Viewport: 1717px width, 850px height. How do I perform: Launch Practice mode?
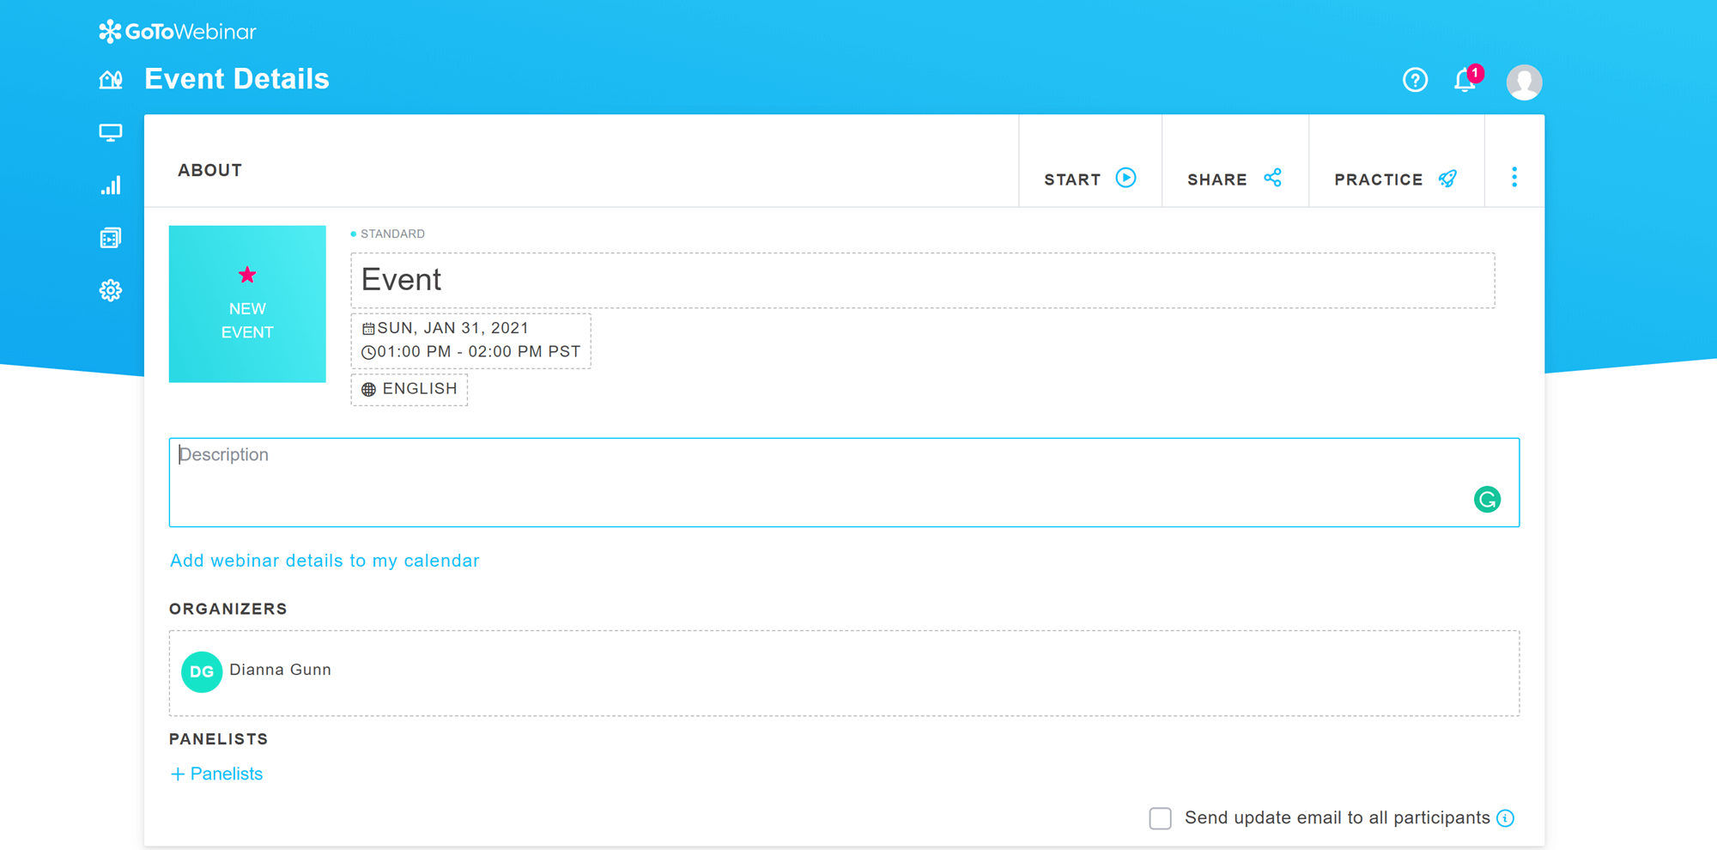click(x=1394, y=179)
